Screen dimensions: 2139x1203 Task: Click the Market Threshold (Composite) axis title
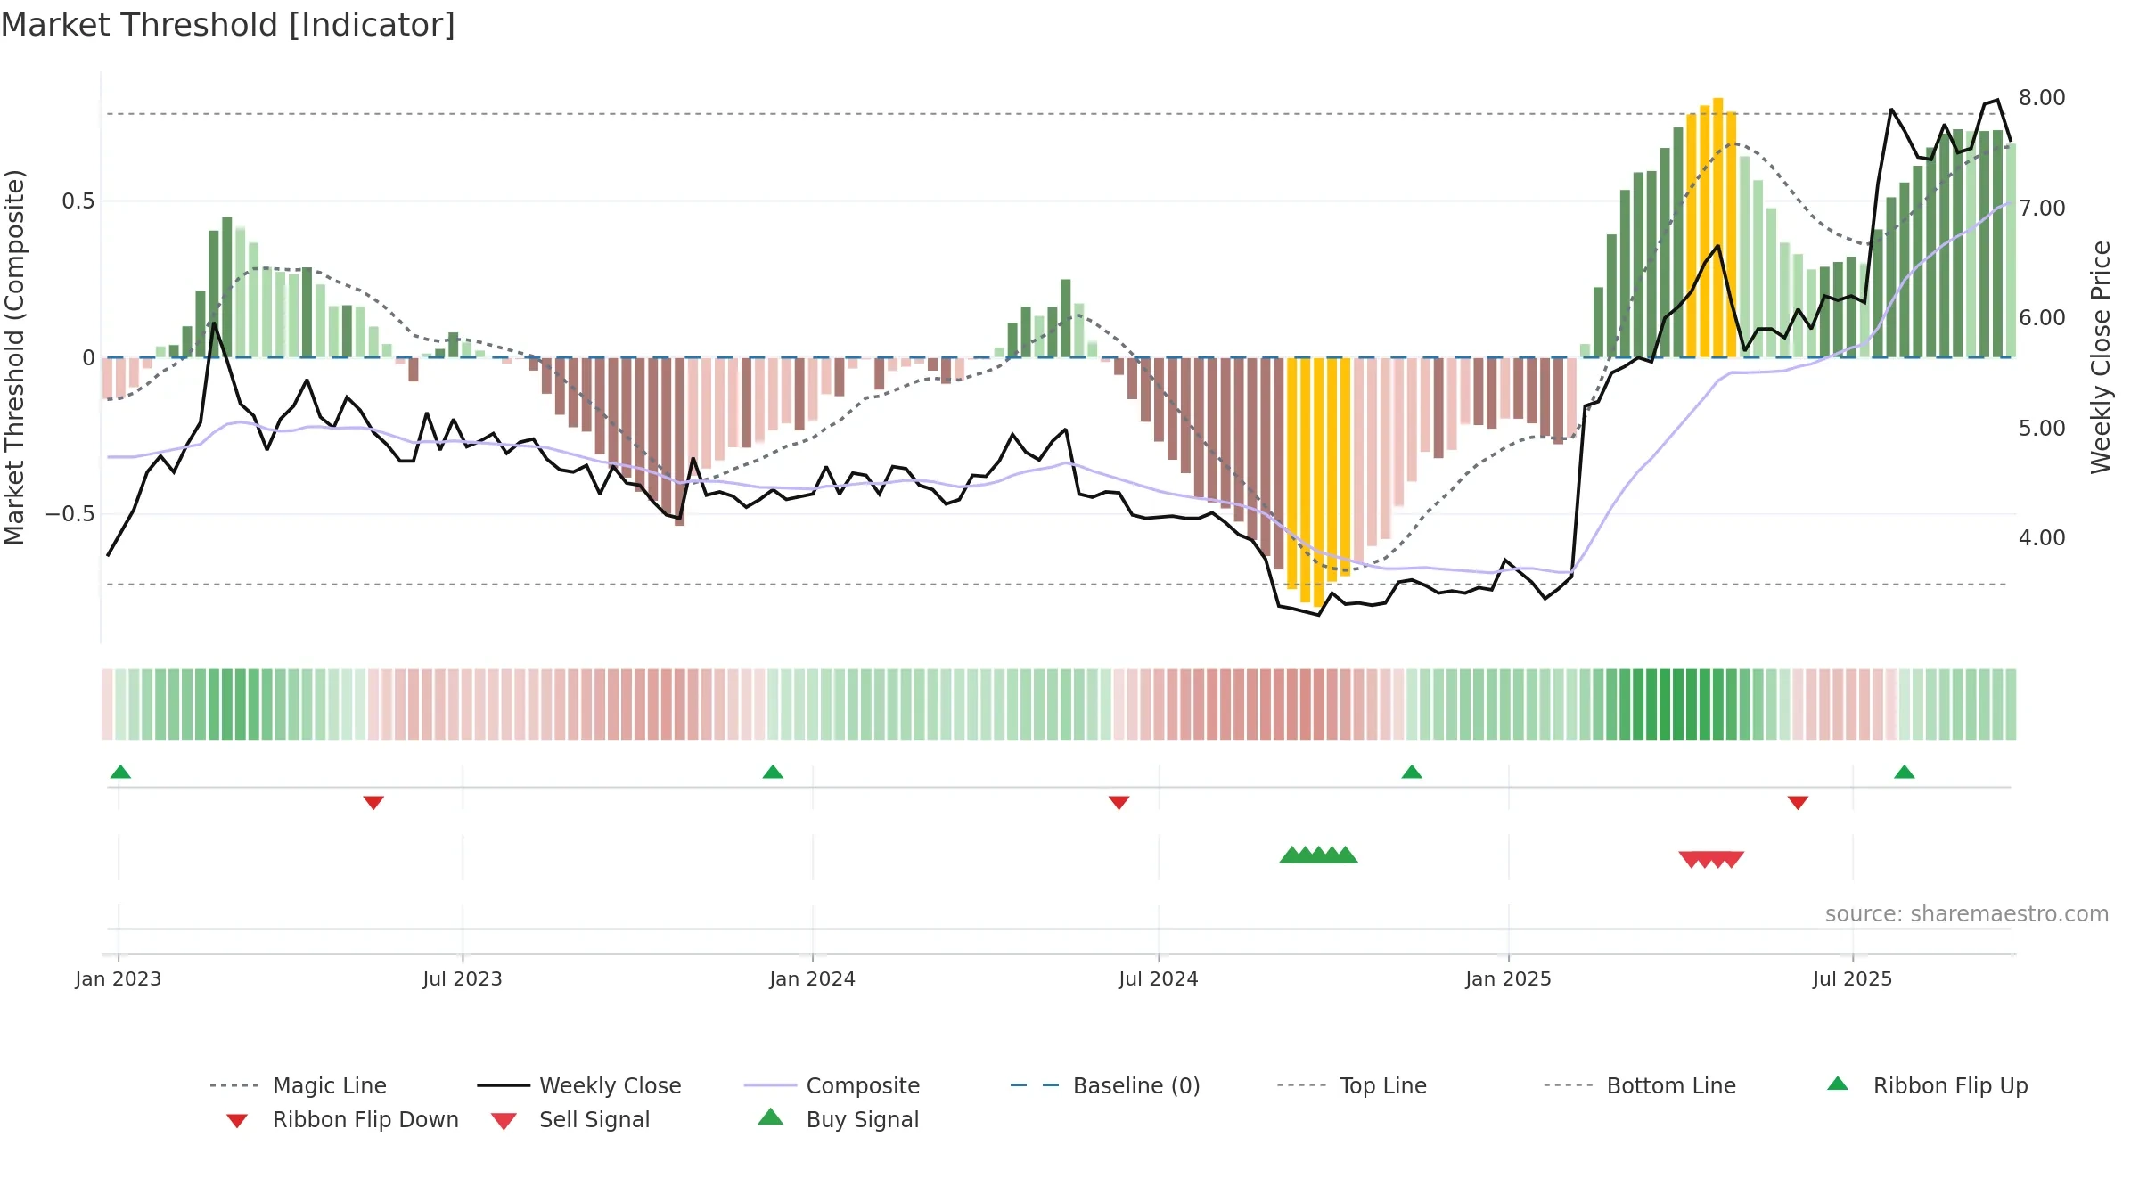click(14, 356)
